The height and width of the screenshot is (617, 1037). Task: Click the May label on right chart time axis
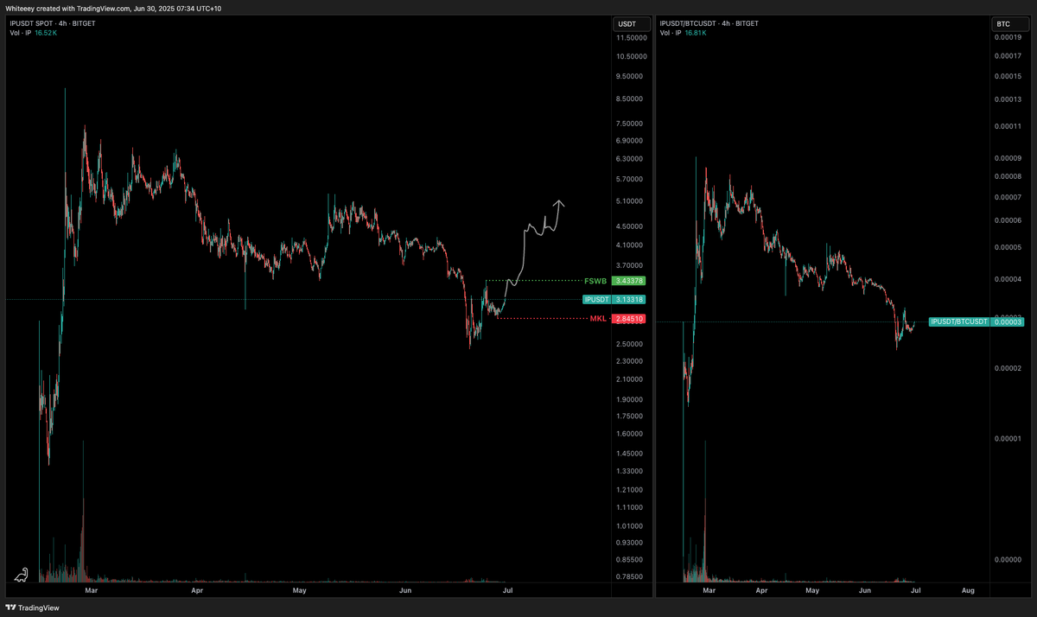tap(812, 591)
